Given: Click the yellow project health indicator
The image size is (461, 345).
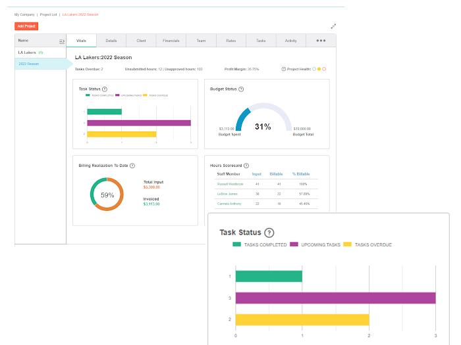Looking at the screenshot, I should point(319,69).
